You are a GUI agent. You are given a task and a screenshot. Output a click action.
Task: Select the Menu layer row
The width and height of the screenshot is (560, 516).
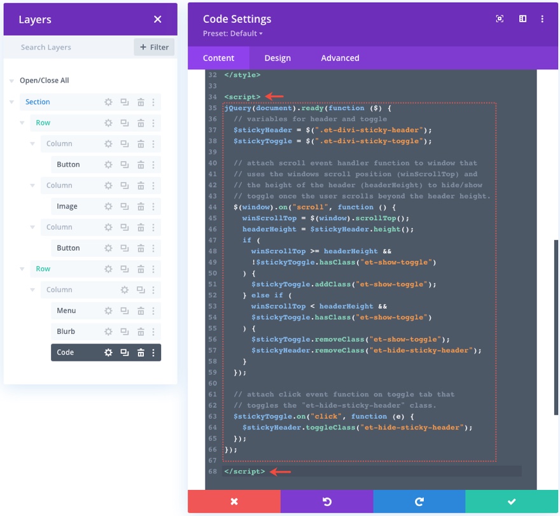[106, 310]
